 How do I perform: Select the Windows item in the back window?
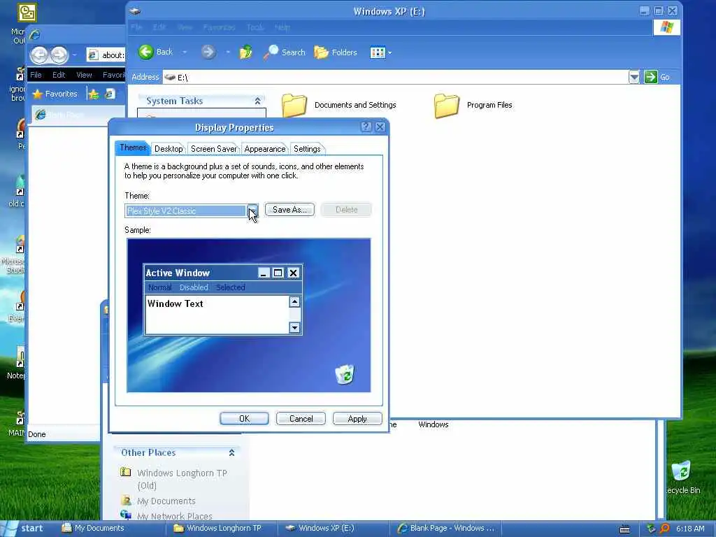[x=433, y=424]
